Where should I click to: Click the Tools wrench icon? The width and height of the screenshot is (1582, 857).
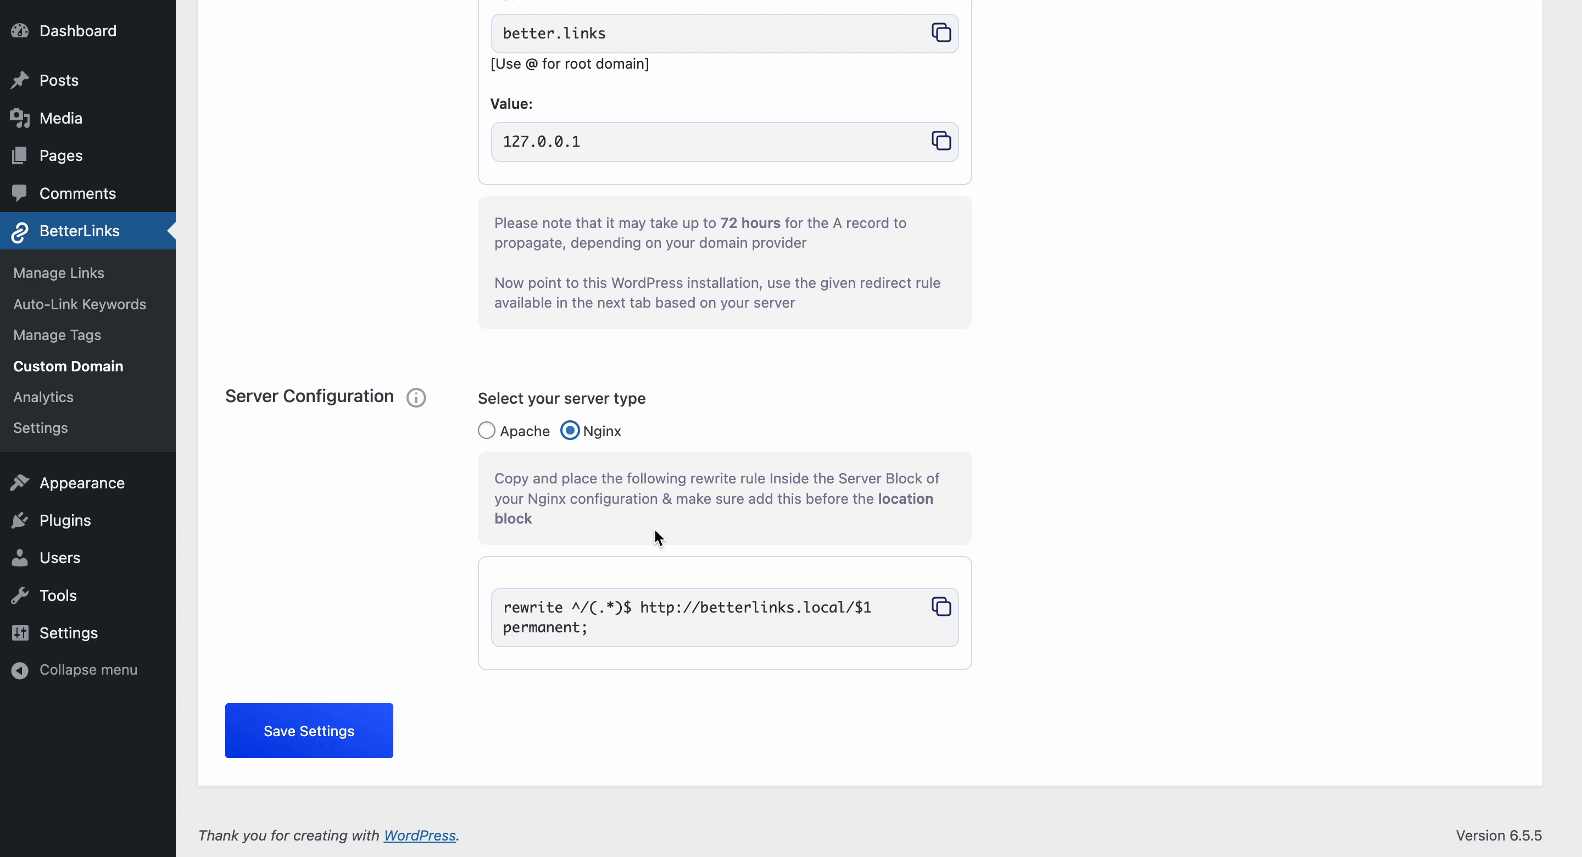20,596
